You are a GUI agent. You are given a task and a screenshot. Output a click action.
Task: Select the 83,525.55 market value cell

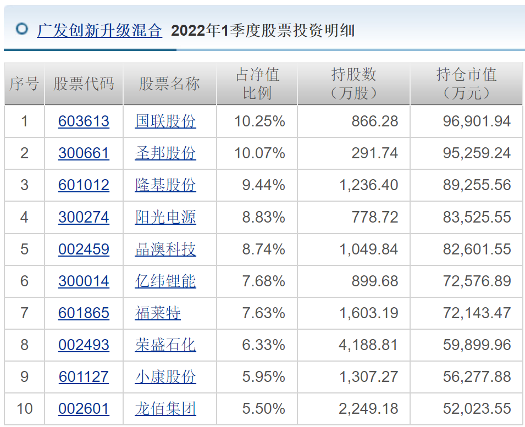[466, 217]
